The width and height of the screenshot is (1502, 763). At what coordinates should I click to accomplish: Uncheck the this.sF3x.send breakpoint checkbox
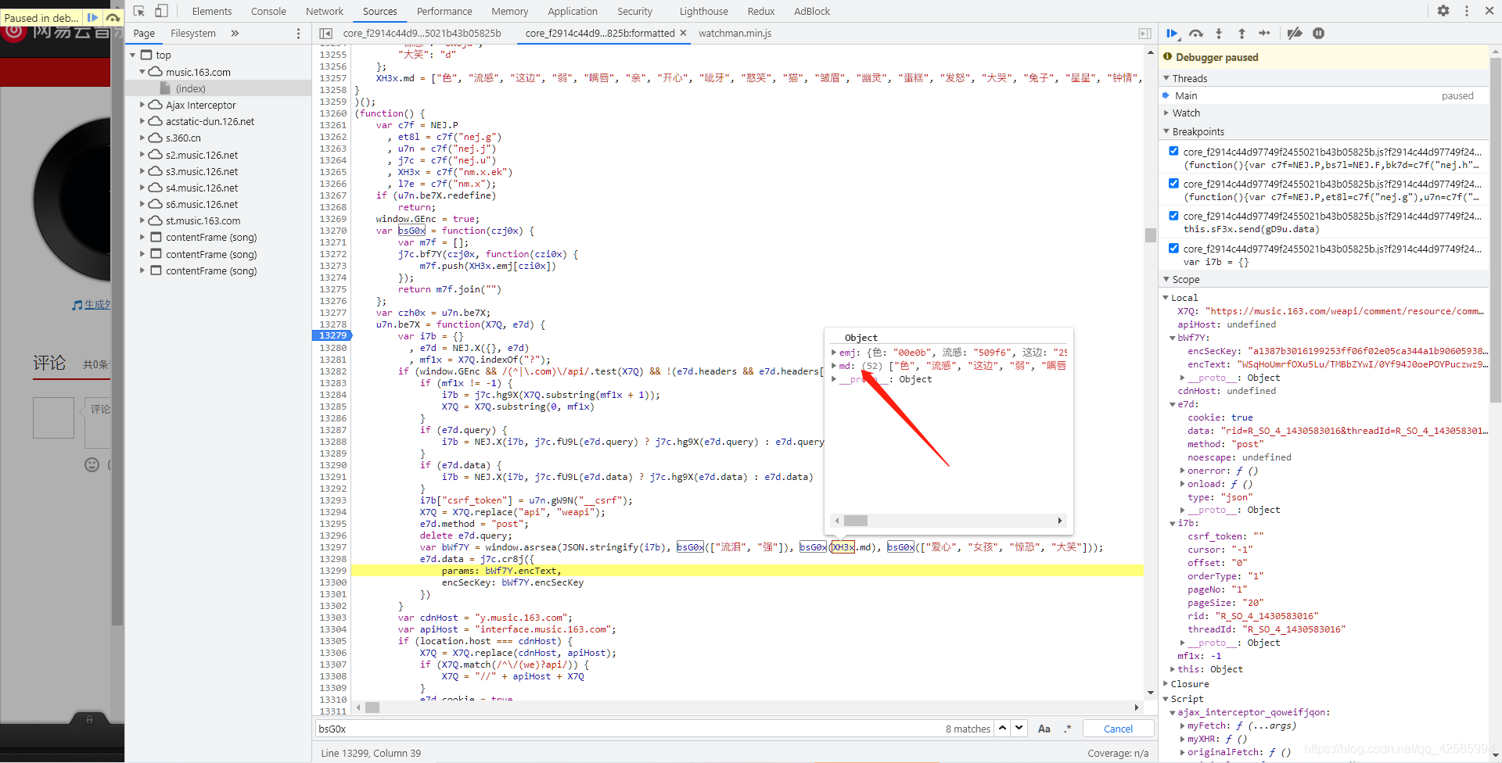click(1173, 215)
